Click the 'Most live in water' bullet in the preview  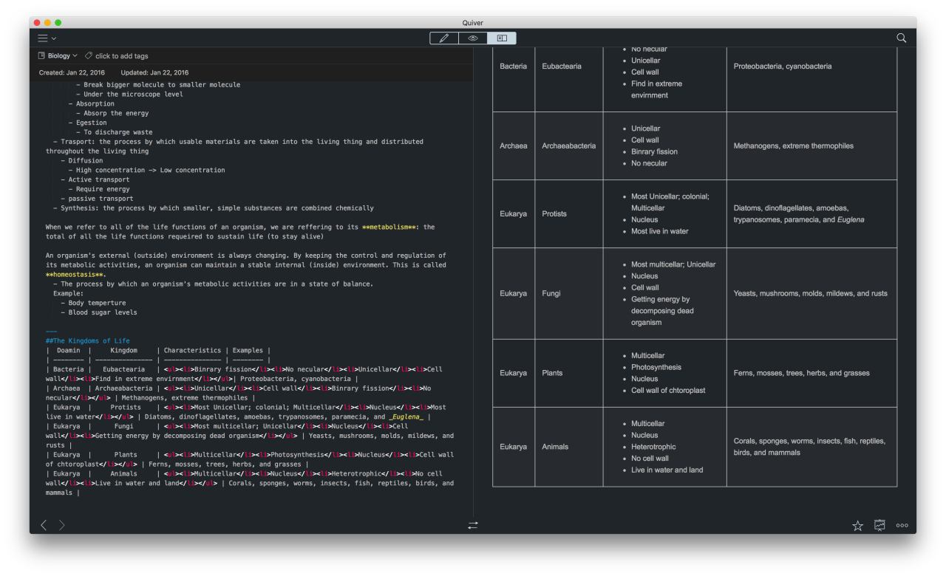(x=659, y=231)
